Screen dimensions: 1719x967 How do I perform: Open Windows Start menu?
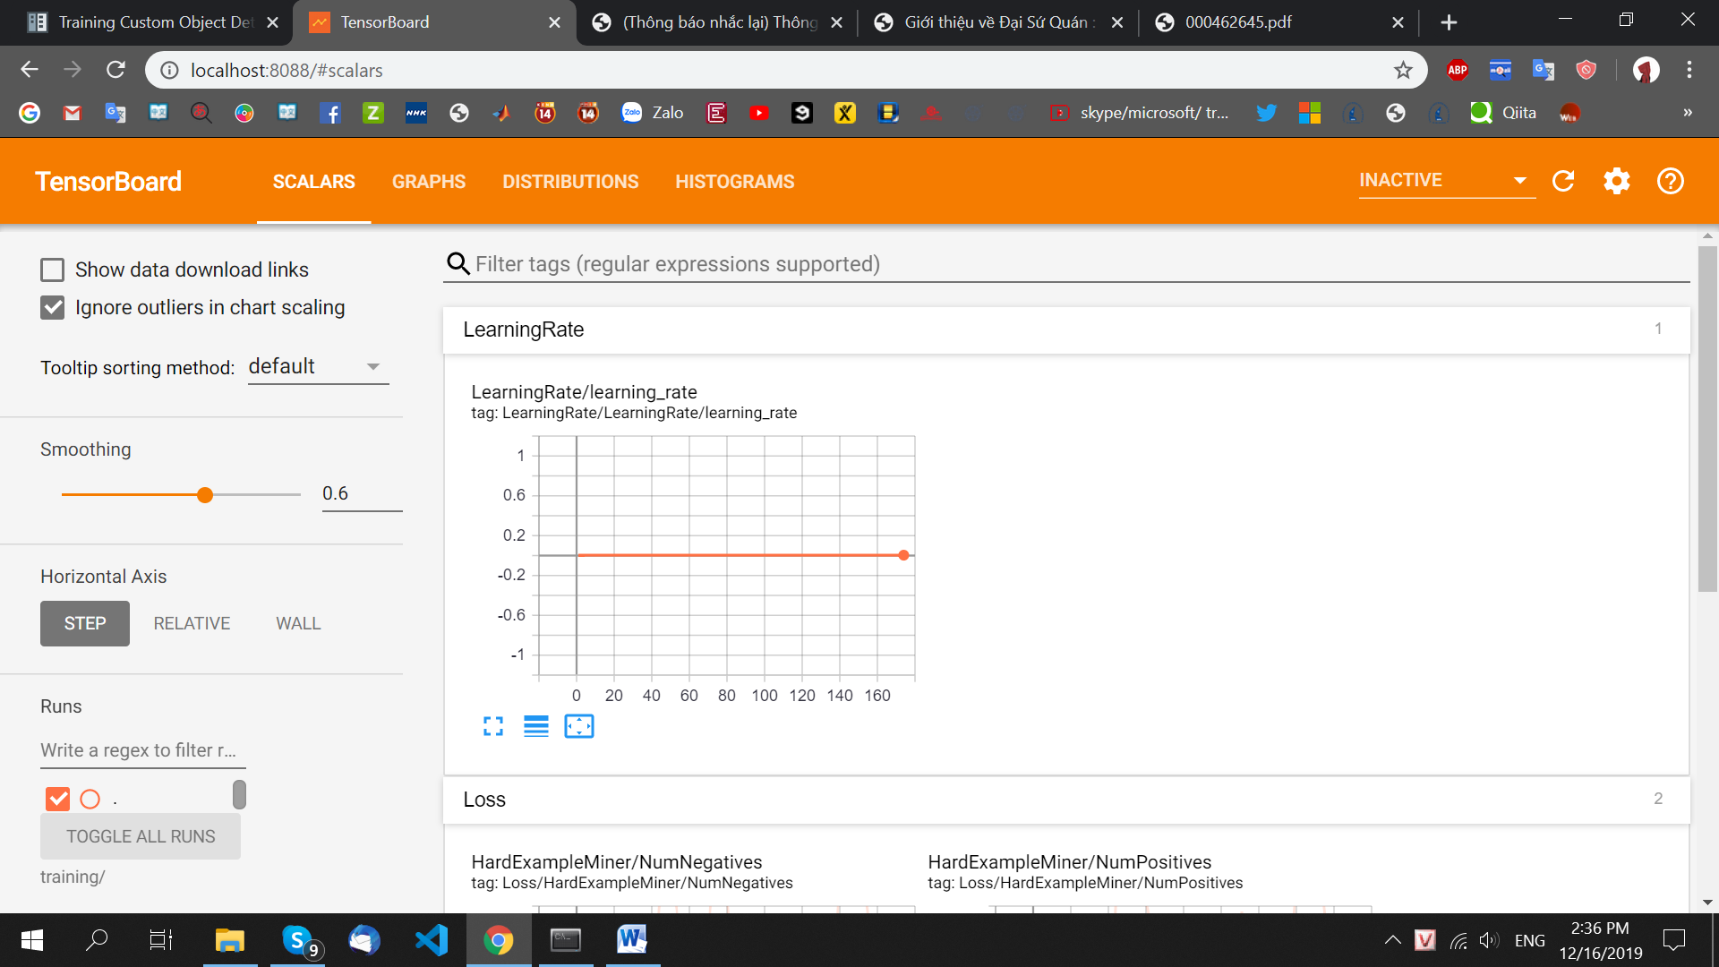[x=32, y=940]
